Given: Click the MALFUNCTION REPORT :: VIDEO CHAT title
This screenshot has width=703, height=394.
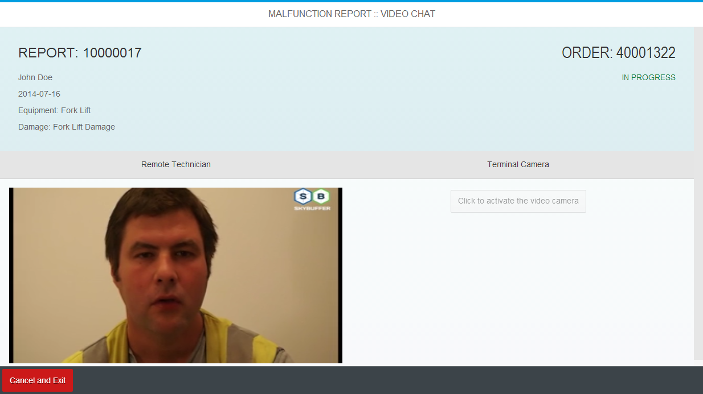Looking at the screenshot, I should [x=351, y=14].
